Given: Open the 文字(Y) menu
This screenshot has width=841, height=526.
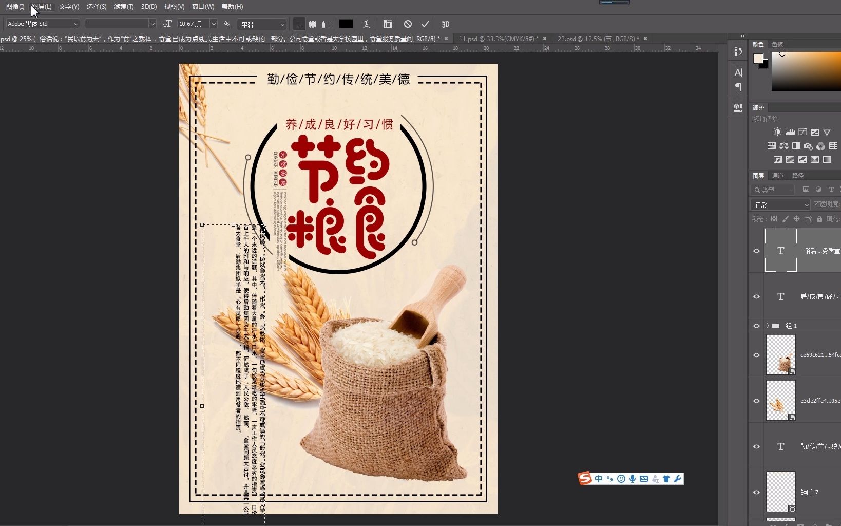Looking at the screenshot, I should 69,7.
